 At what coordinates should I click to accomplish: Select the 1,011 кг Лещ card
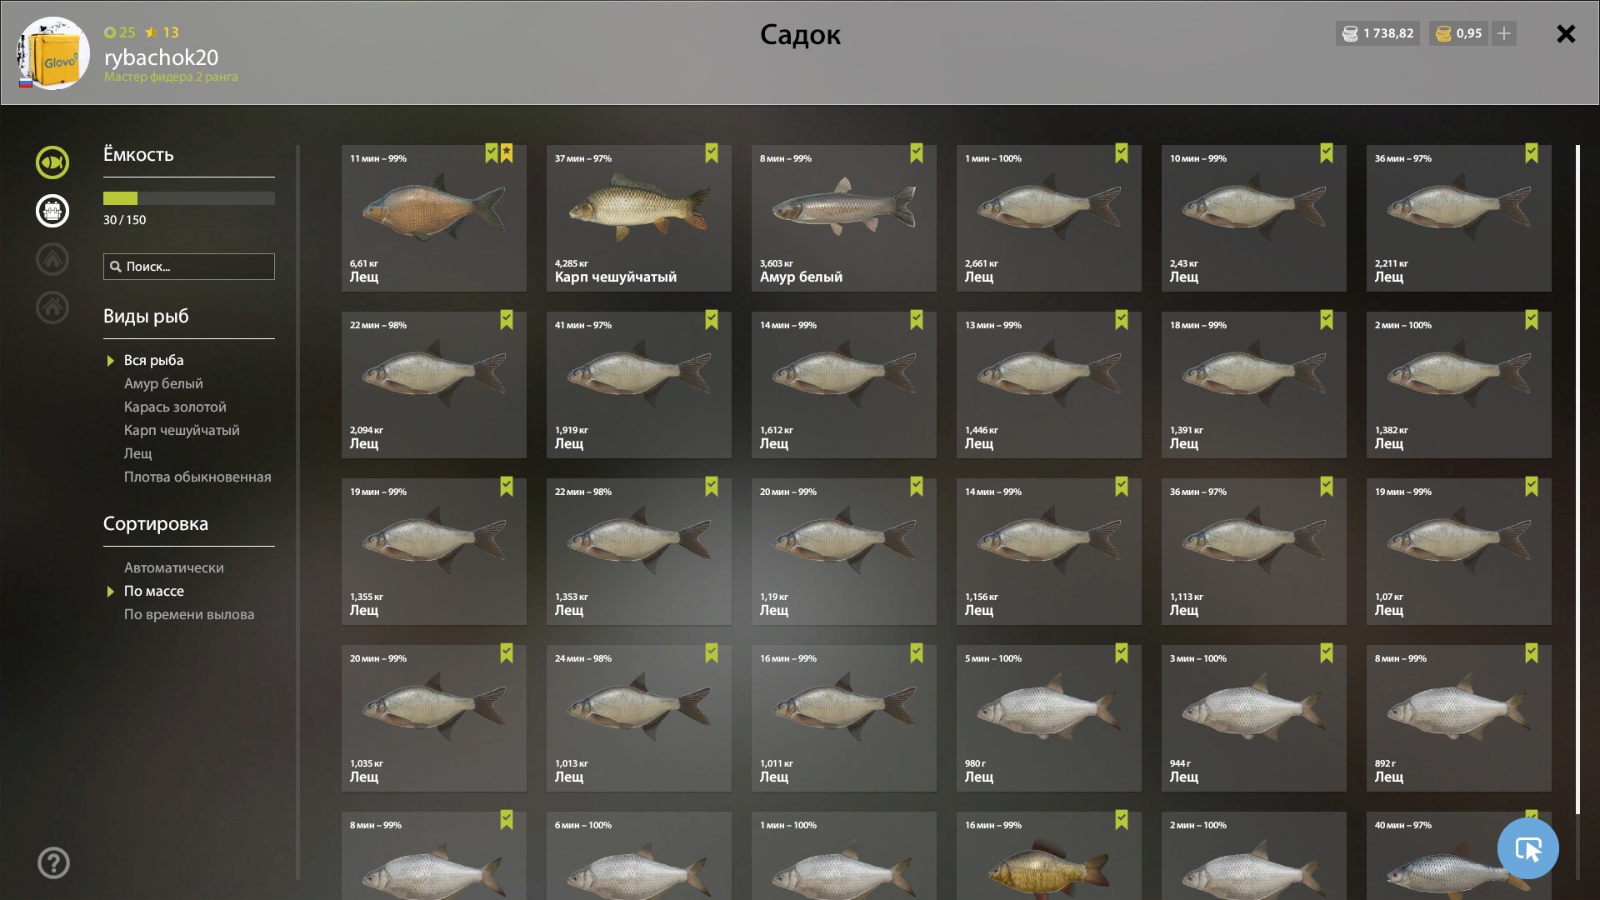(844, 718)
